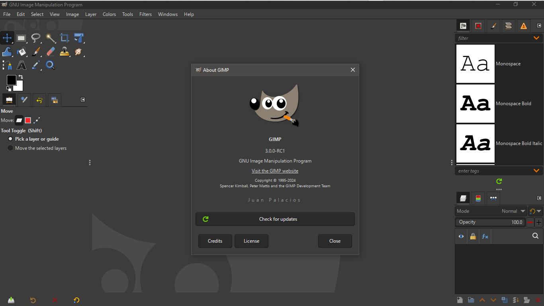View the License in About dialog

(251, 241)
